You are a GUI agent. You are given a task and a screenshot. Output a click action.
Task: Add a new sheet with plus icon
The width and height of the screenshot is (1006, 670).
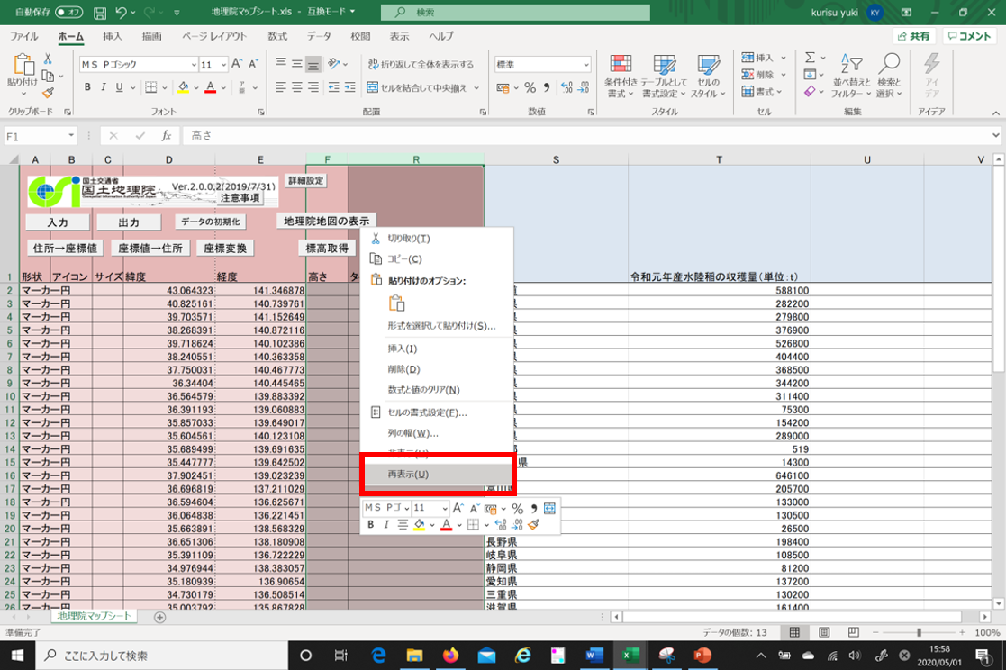(159, 618)
